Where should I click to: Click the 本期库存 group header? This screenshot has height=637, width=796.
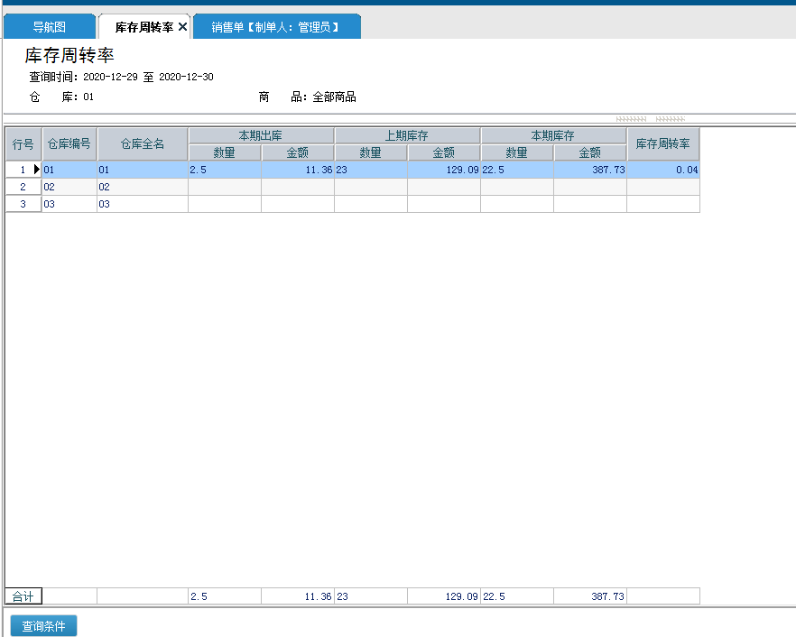553,135
